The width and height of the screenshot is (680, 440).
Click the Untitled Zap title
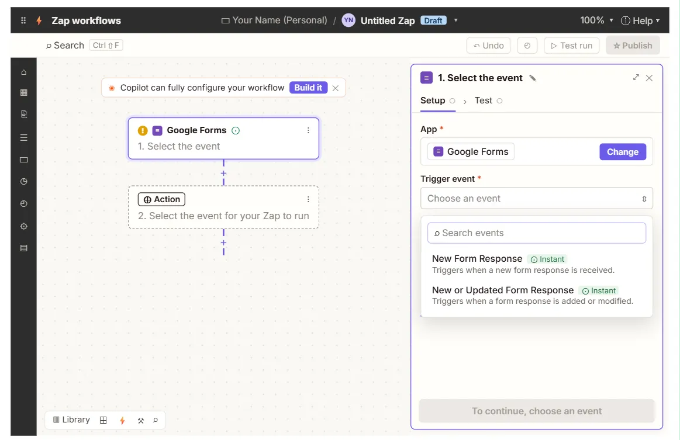(x=388, y=20)
